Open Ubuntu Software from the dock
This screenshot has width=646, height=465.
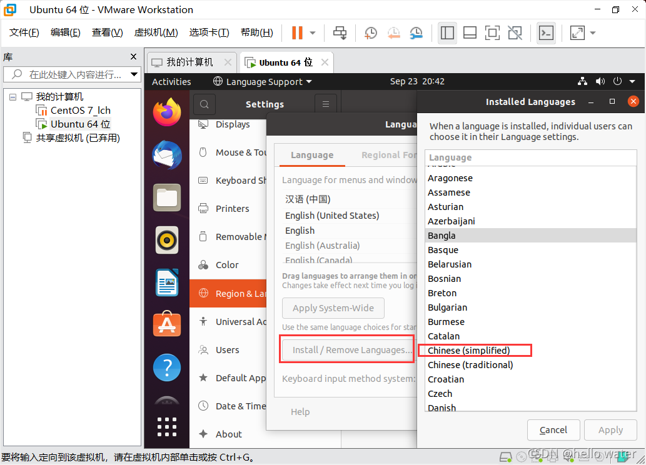click(x=167, y=324)
